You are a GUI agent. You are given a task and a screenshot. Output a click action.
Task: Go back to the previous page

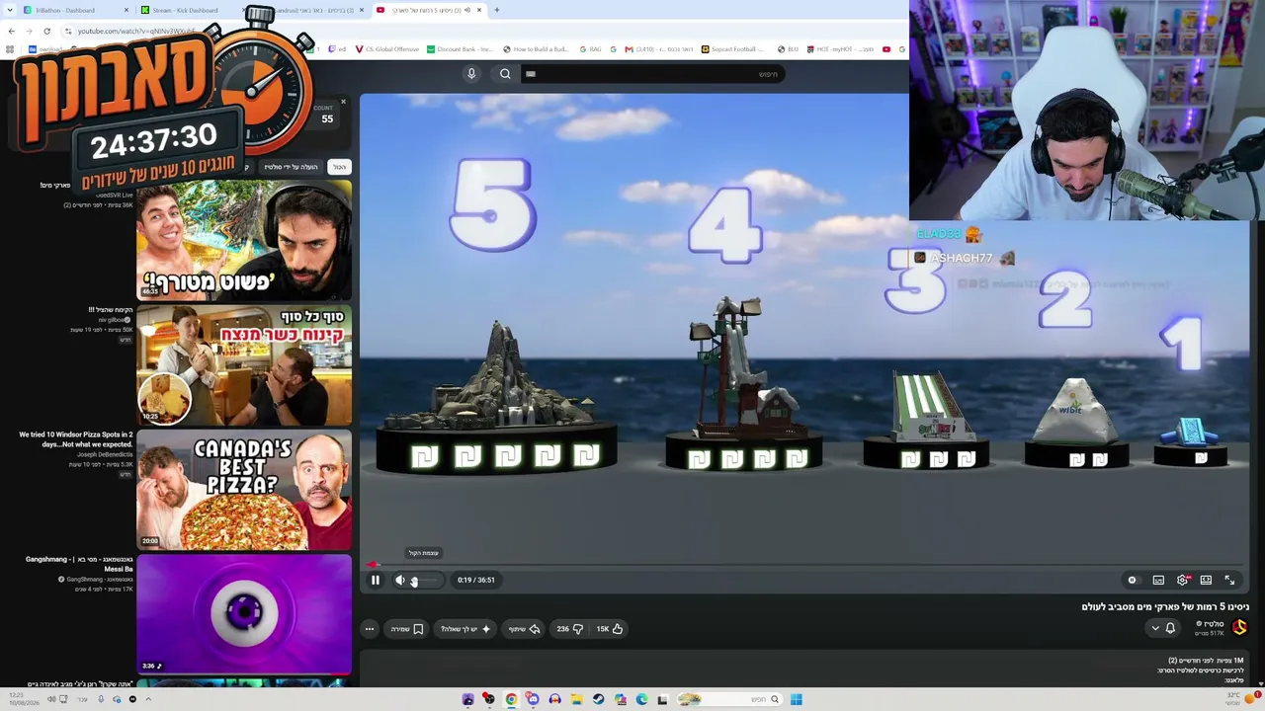click(x=11, y=31)
